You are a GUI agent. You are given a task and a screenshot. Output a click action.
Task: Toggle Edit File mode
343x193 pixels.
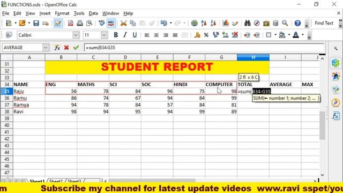click(x=58, y=23)
